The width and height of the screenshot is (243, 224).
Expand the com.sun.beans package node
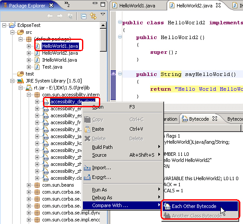coord(29,185)
